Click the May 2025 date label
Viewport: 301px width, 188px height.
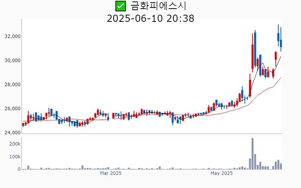coord(222,173)
